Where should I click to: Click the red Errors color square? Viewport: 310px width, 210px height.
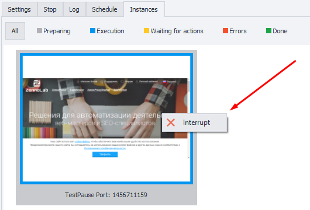[225, 30]
